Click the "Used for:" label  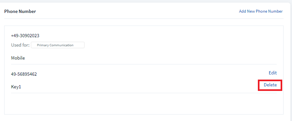20,45
